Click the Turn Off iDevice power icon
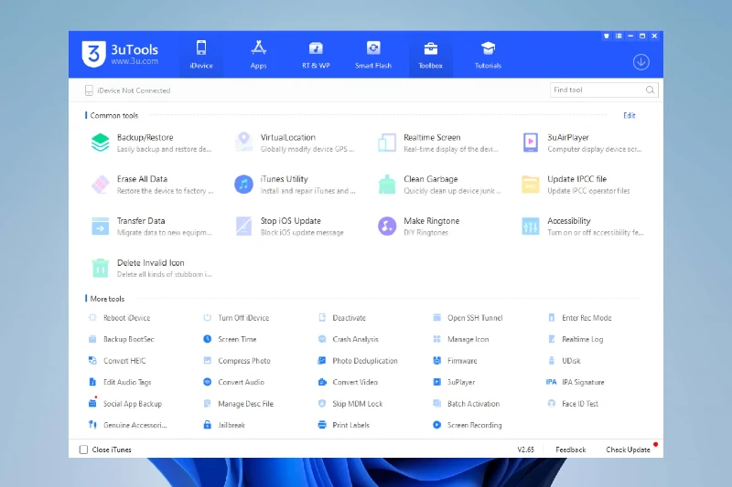732x487 pixels. pyautogui.click(x=208, y=318)
